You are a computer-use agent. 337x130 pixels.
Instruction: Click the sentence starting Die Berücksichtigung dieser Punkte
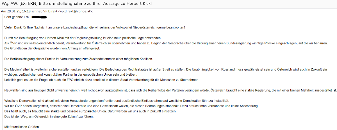point(79,59)
